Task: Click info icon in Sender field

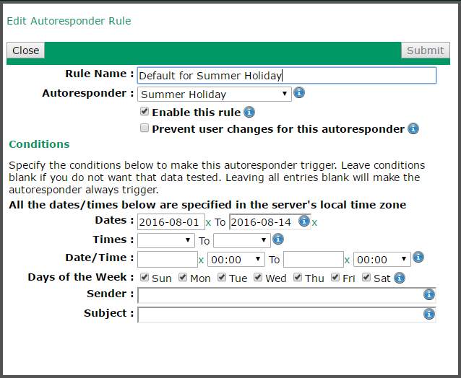Action: [429, 294]
